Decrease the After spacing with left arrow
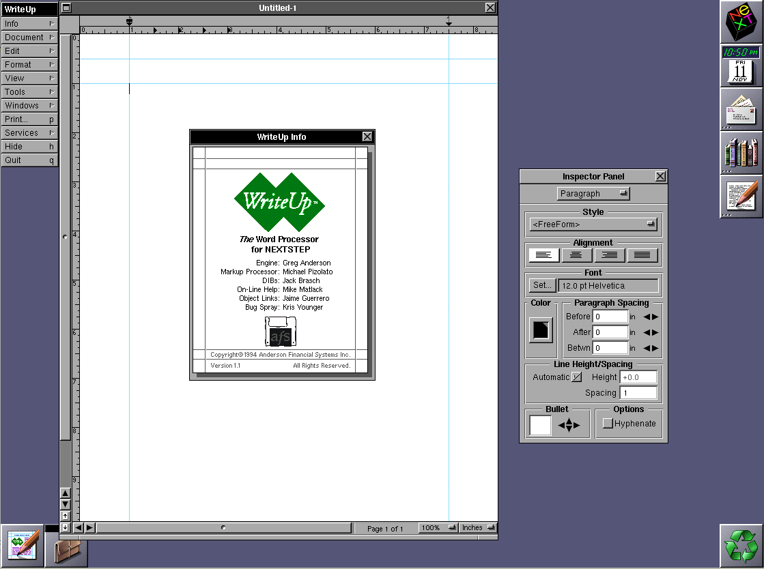 [647, 332]
